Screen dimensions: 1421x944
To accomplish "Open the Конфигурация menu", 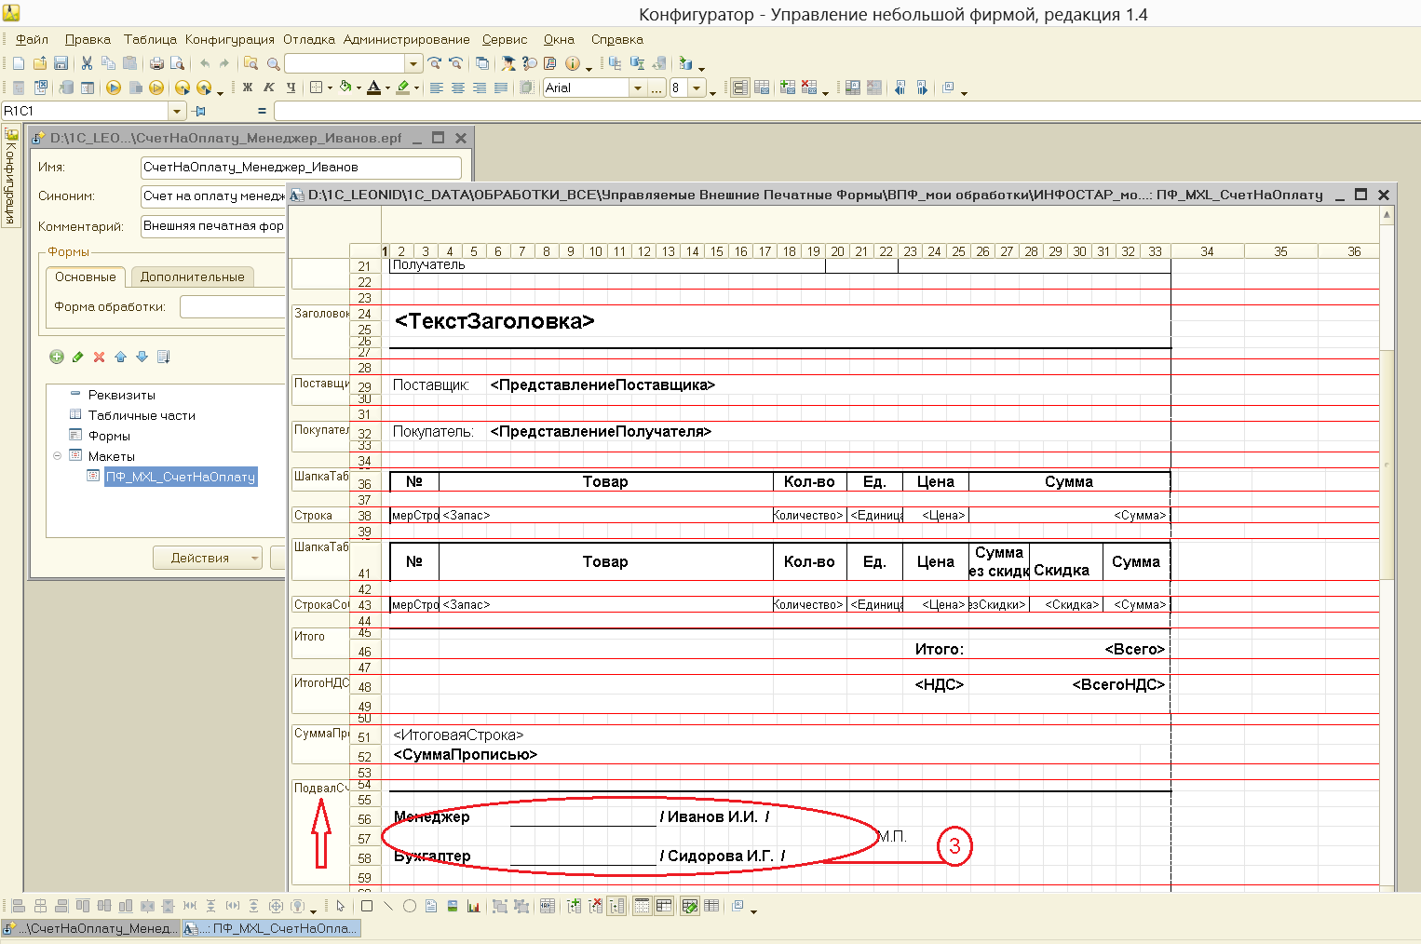I will coord(230,39).
